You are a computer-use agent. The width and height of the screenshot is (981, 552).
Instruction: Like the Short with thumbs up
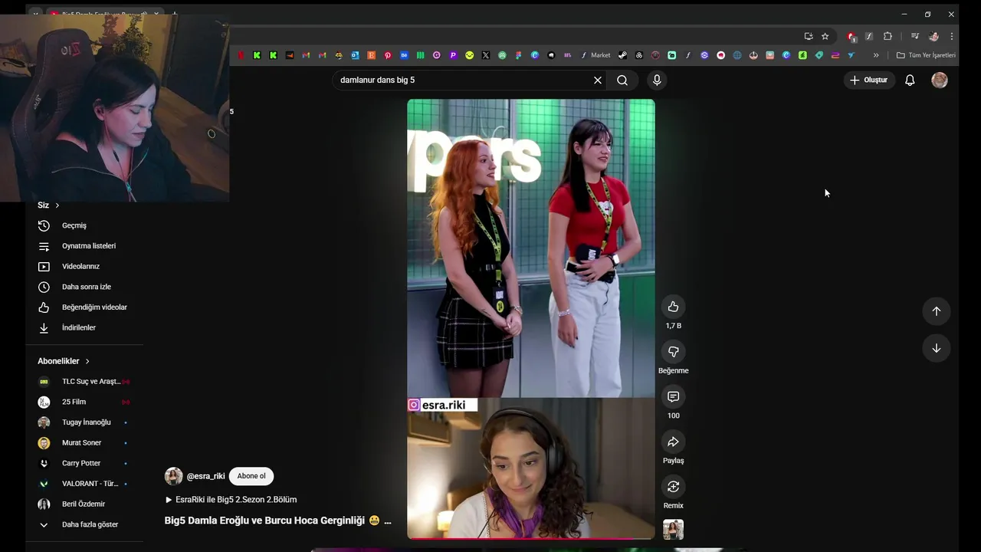(x=673, y=307)
